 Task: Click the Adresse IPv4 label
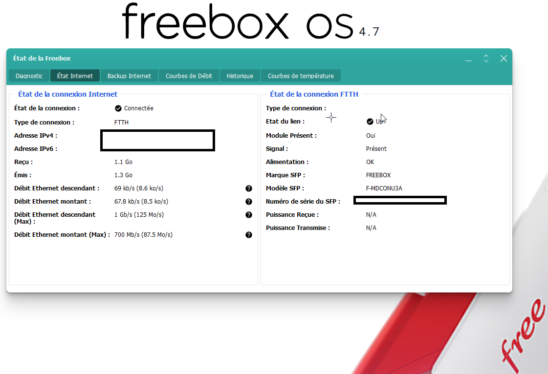click(36, 136)
